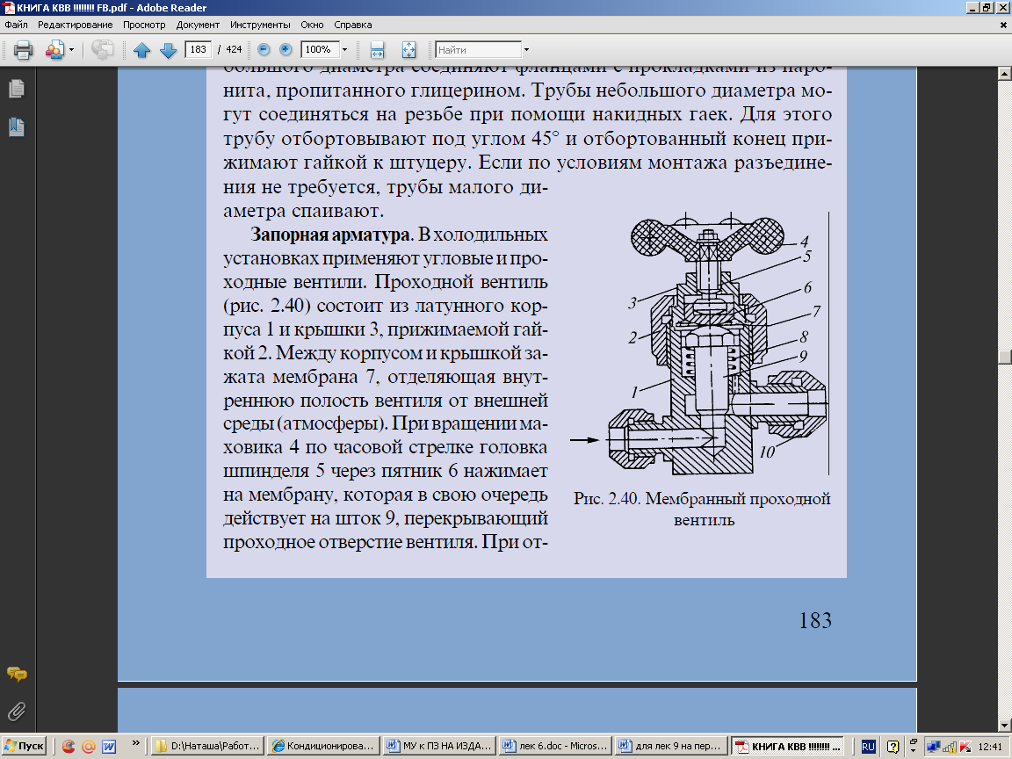Click the vertical scrollbar thumb
This screenshot has height=759, width=1012.
pos(1004,357)
